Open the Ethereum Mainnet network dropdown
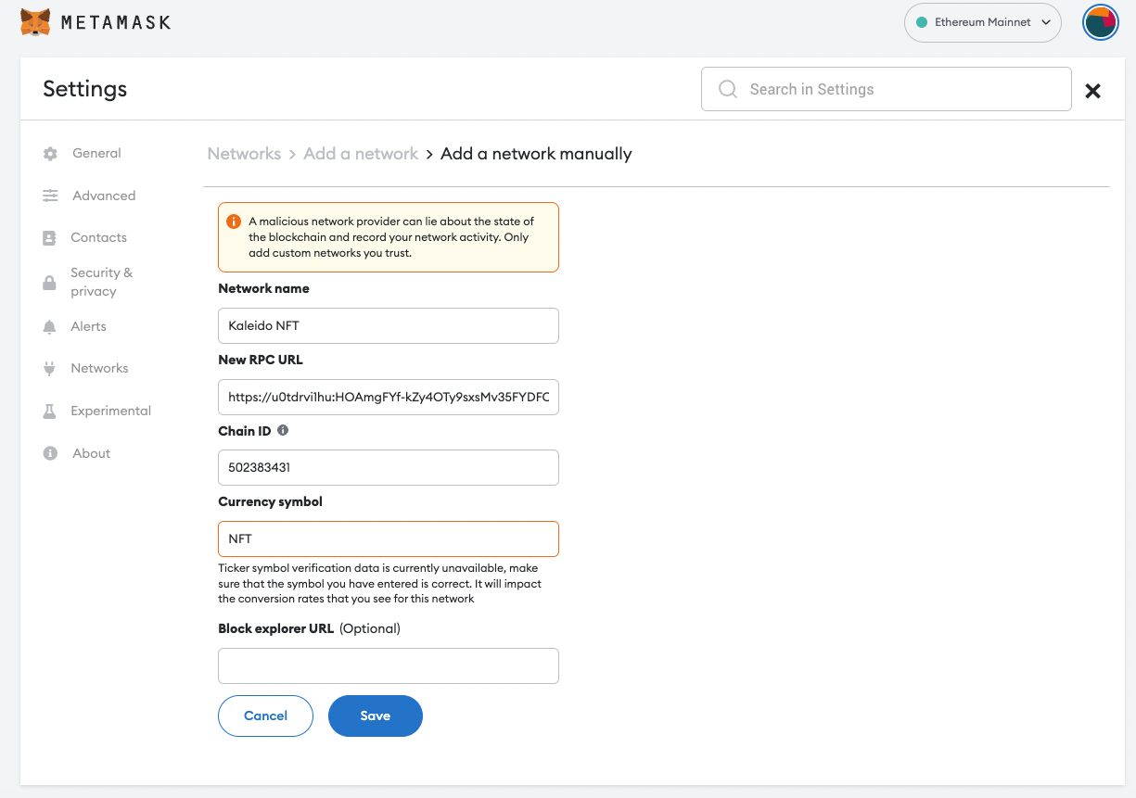This screenshot has height=798, width=1136. pos(982,22)
